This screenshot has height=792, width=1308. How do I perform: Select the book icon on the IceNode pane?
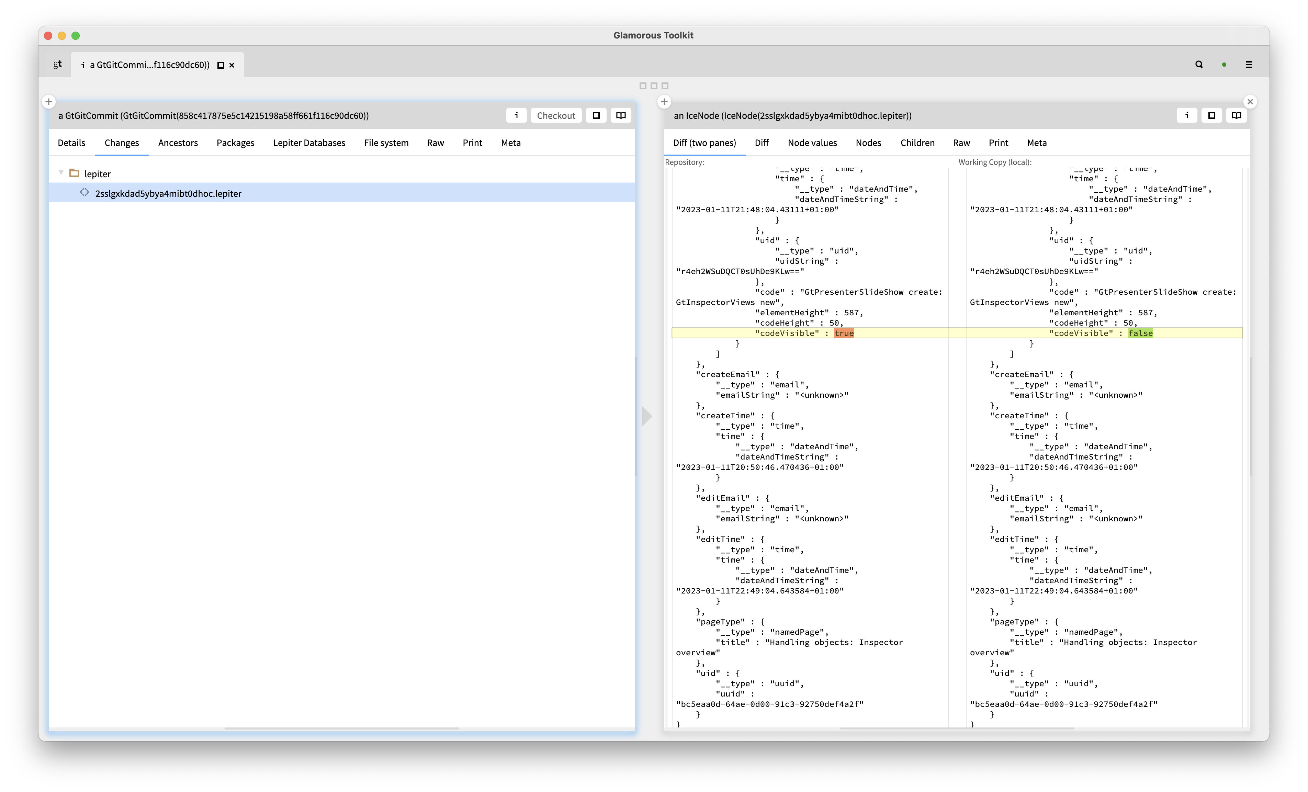(1236, 115)
